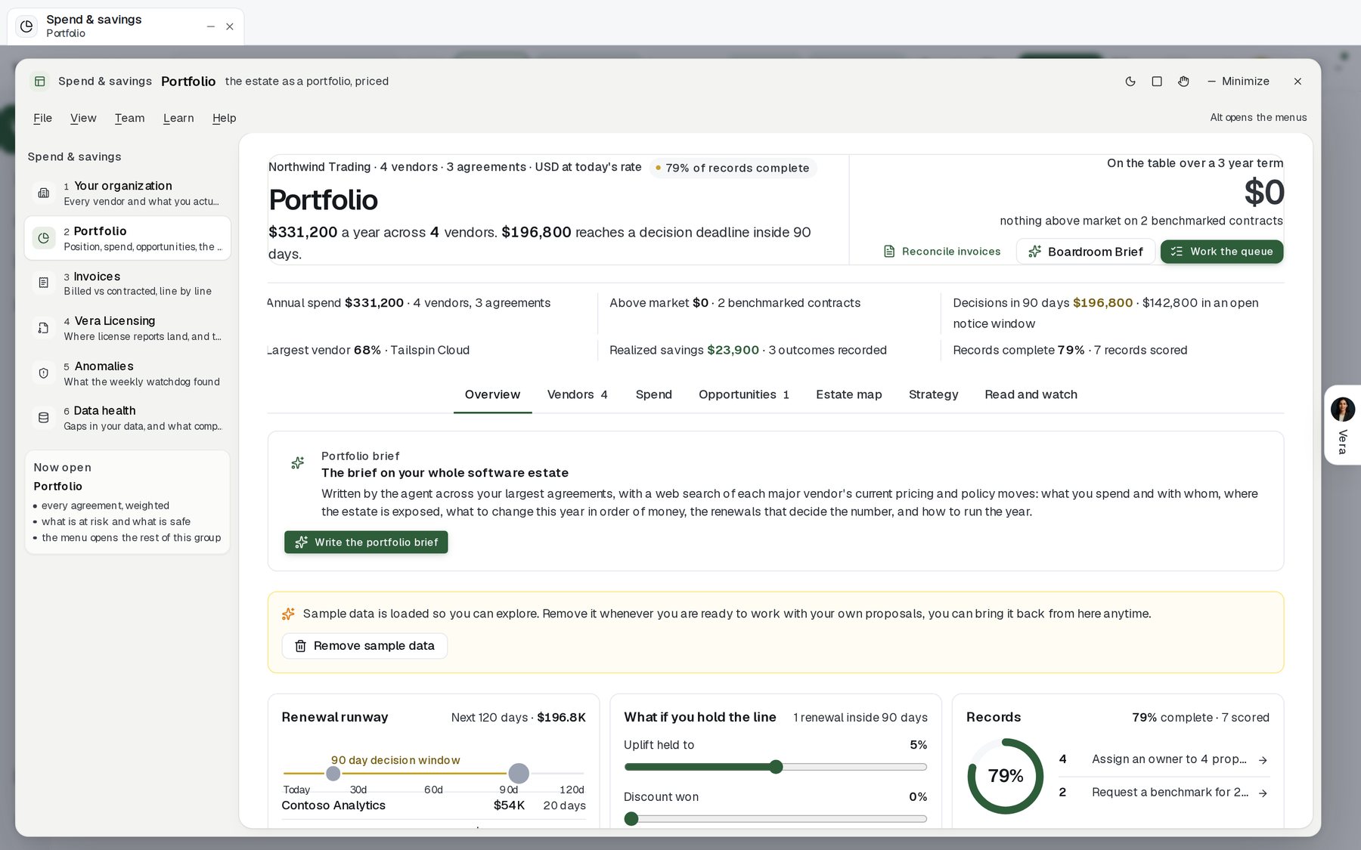Click the Reconcile invoices link

tap(942, 252)
